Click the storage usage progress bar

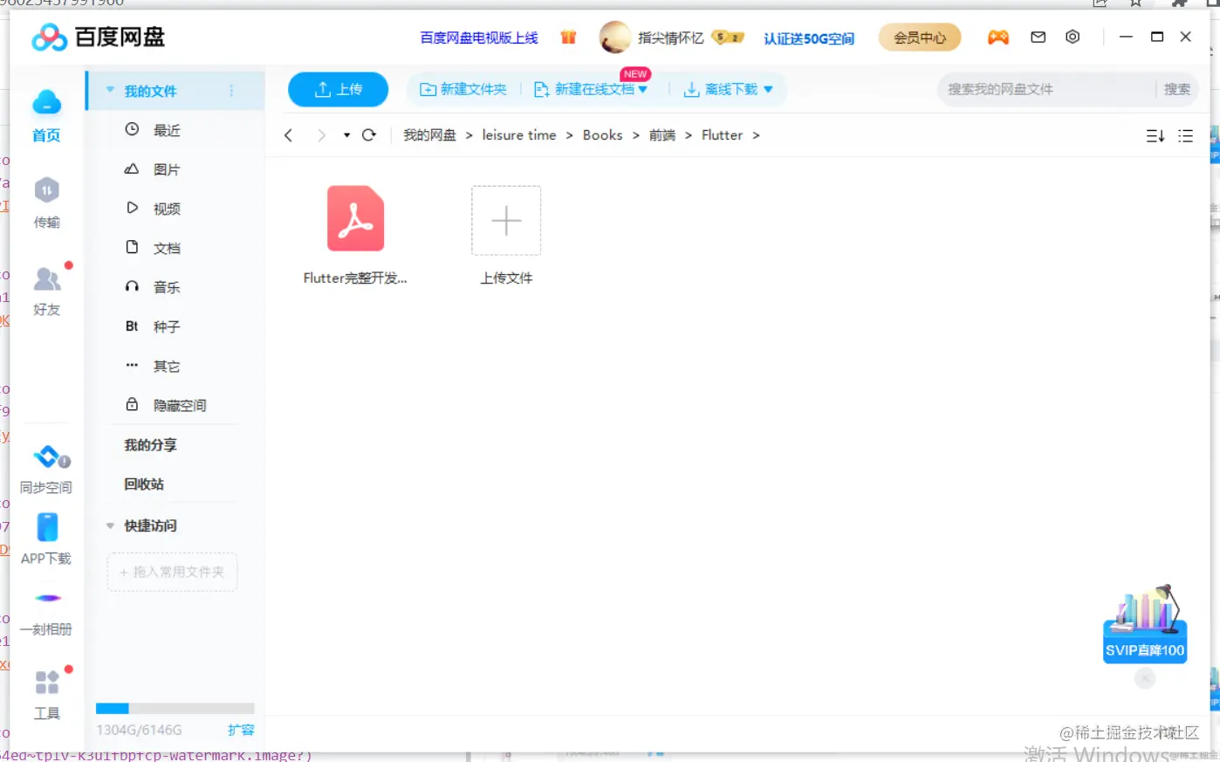[175, 709]
